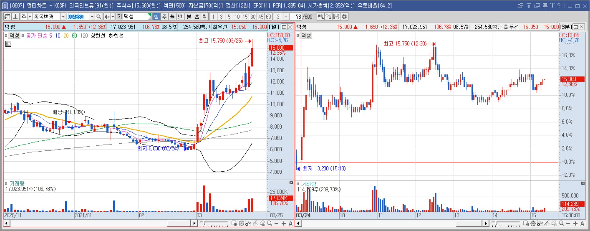Image resolution: width=590 pixels, height=231 pixels.
Task: Click the stock code field 004830
Action: [78, 17]
